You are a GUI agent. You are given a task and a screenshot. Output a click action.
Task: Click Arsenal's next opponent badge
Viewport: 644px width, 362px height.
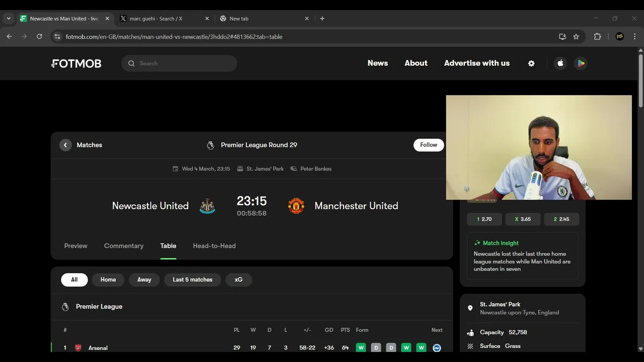point(437,348)
